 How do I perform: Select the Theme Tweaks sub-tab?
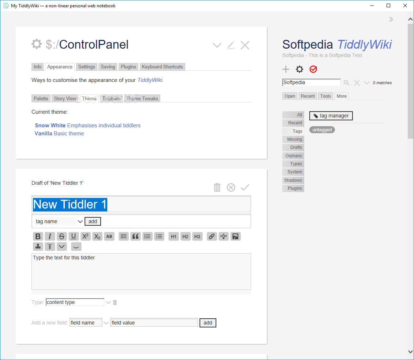pos(142,98)
